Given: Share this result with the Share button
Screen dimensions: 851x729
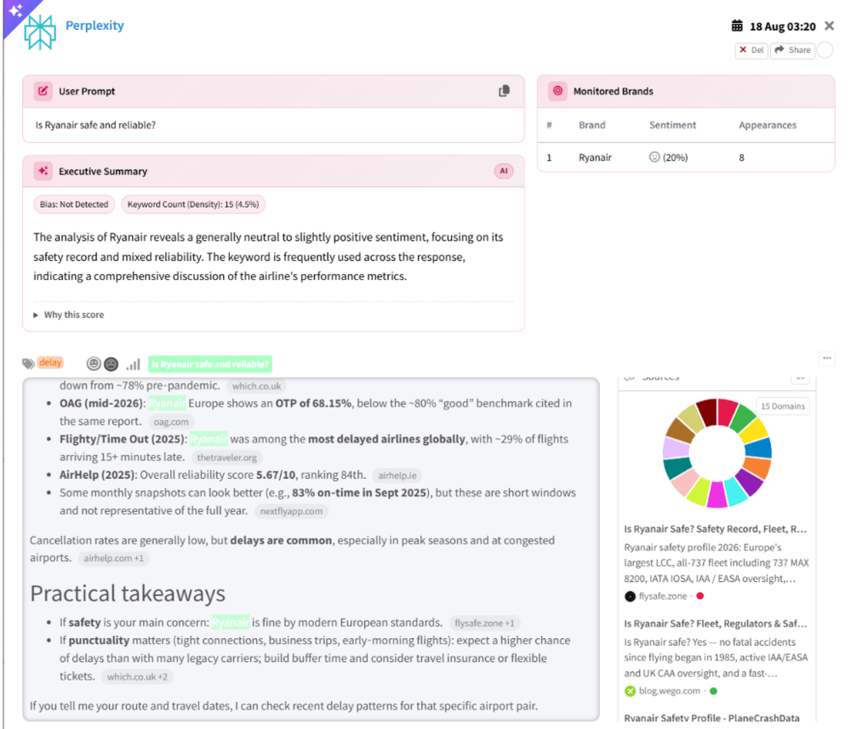Looking at the screenshot, I should coord(792,50).
